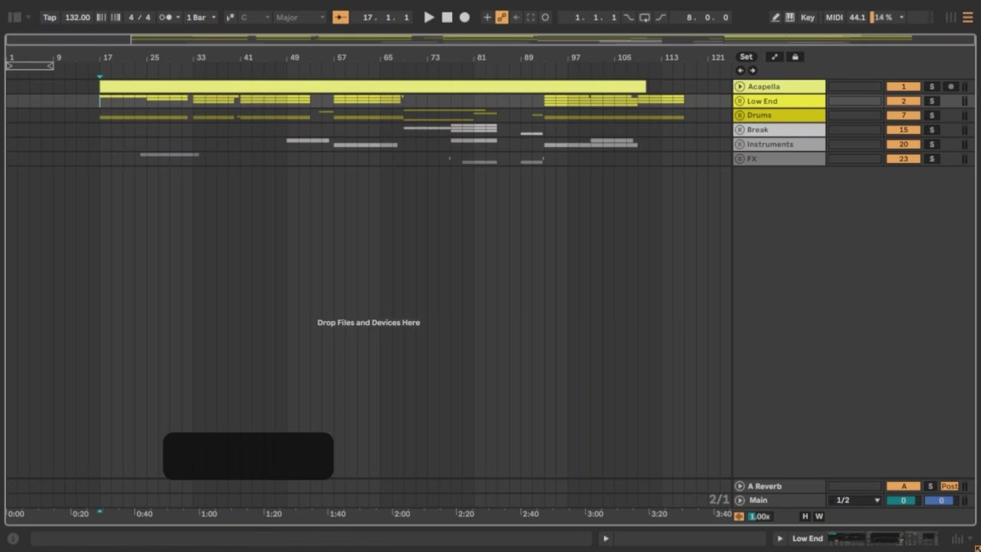Image resolution: width=981 pixels, height=552 pixels.
Task: Click the Lock Envelopes icon
Action: [795, 57]
